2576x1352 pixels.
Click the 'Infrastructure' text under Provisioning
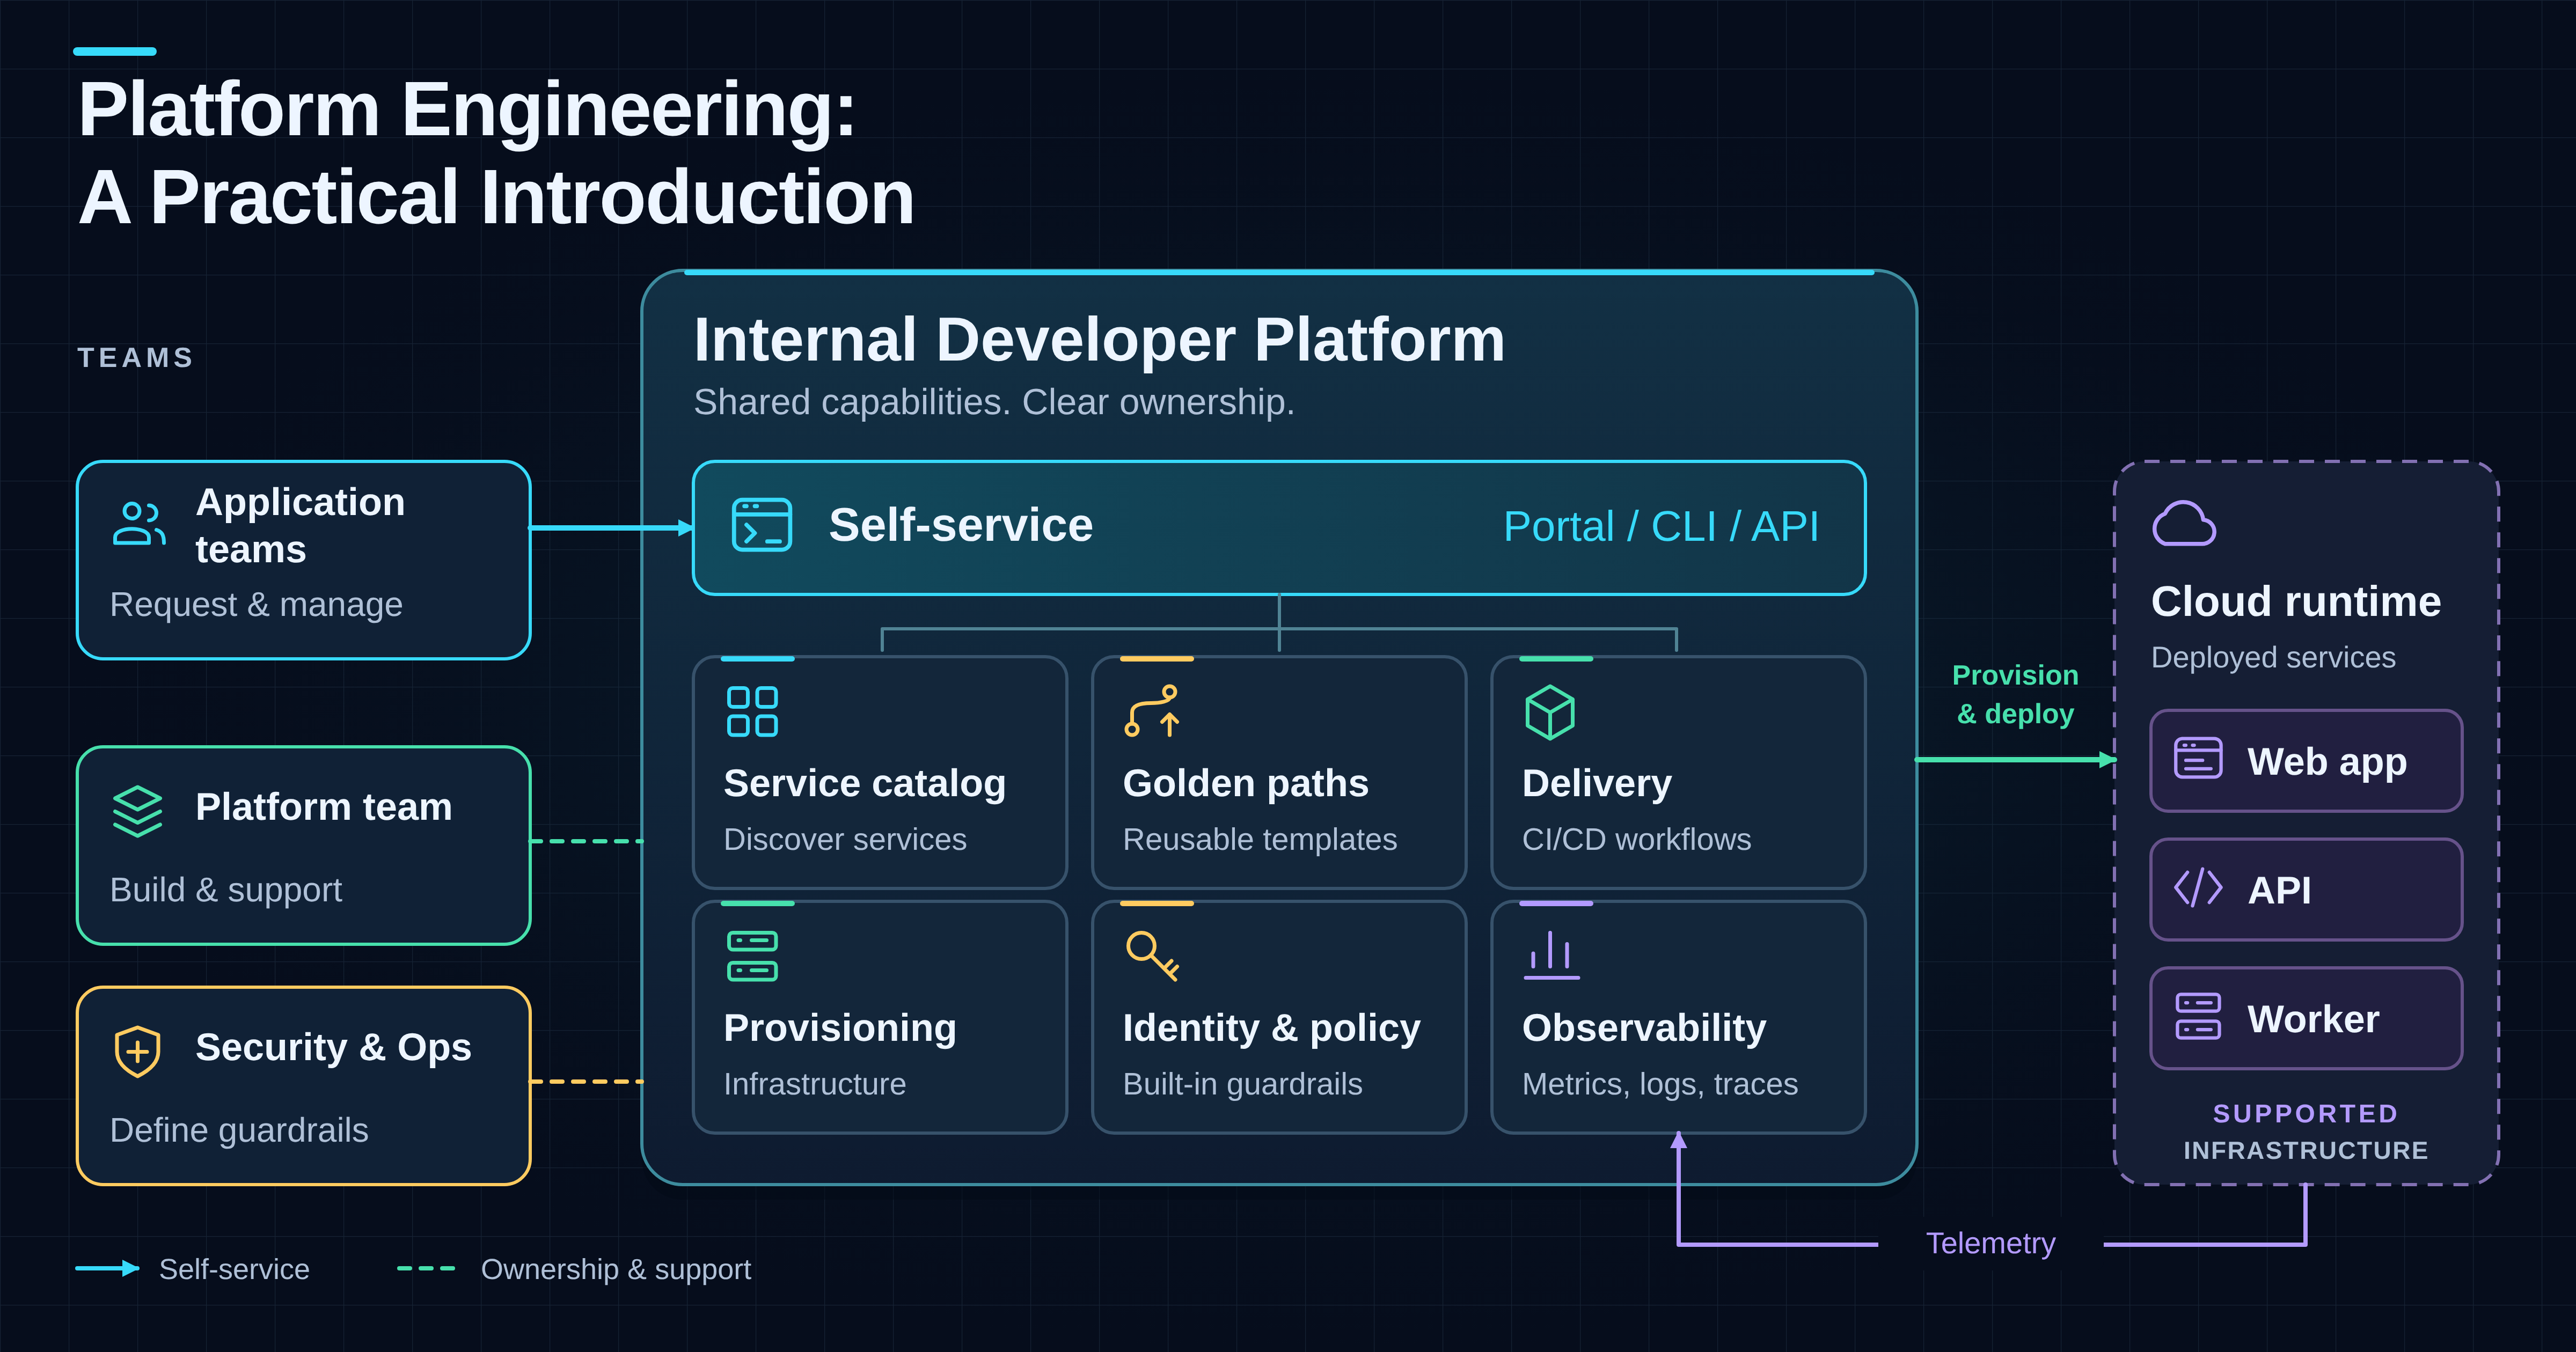tap(814, 1084)
